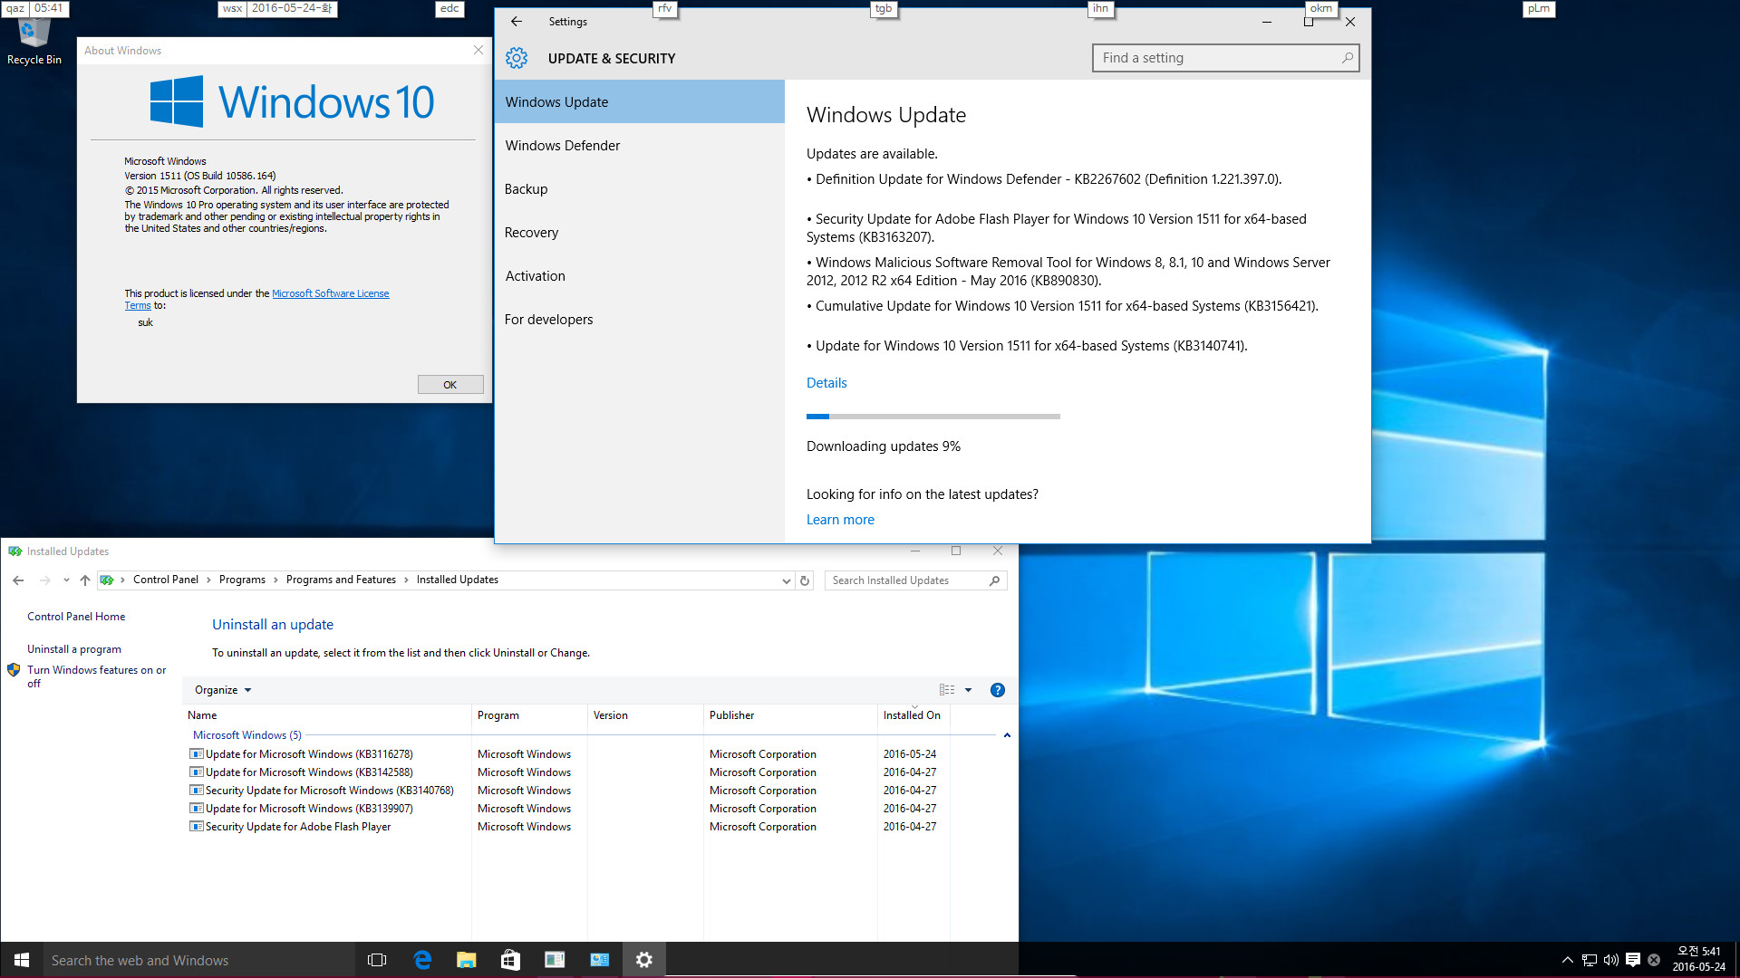Click Details link for pending updates
The height and width of the screenshot is (978, 1740).
tap(826, 382)
